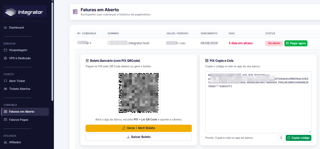Click the VENCIMENTO column header
The height and width of the screenshot is (149, 320).
[209, 34]
